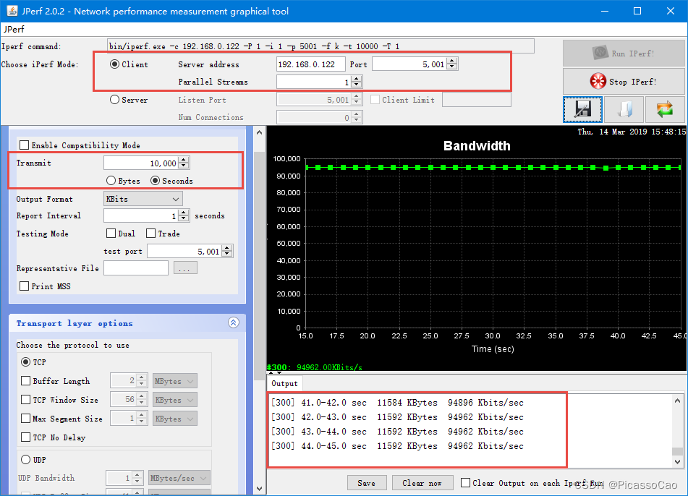Check the Print MSS option
The image size is (688, 496).
tap(25, 286)
